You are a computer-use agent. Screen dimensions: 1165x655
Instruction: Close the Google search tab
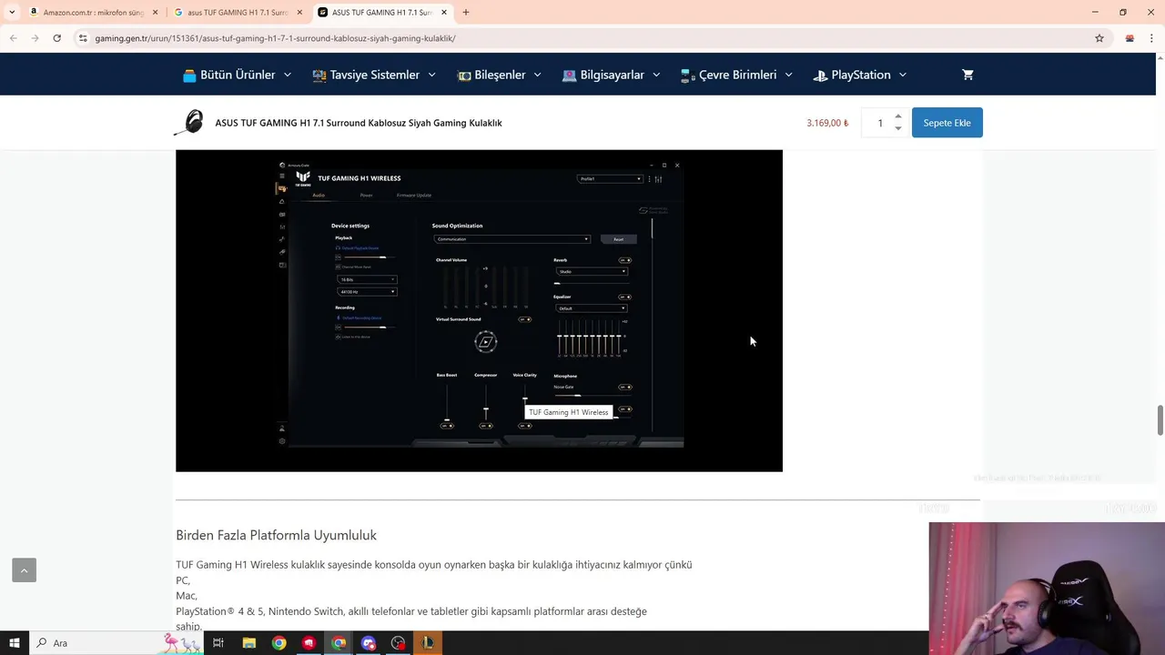[x=299, y=12]
